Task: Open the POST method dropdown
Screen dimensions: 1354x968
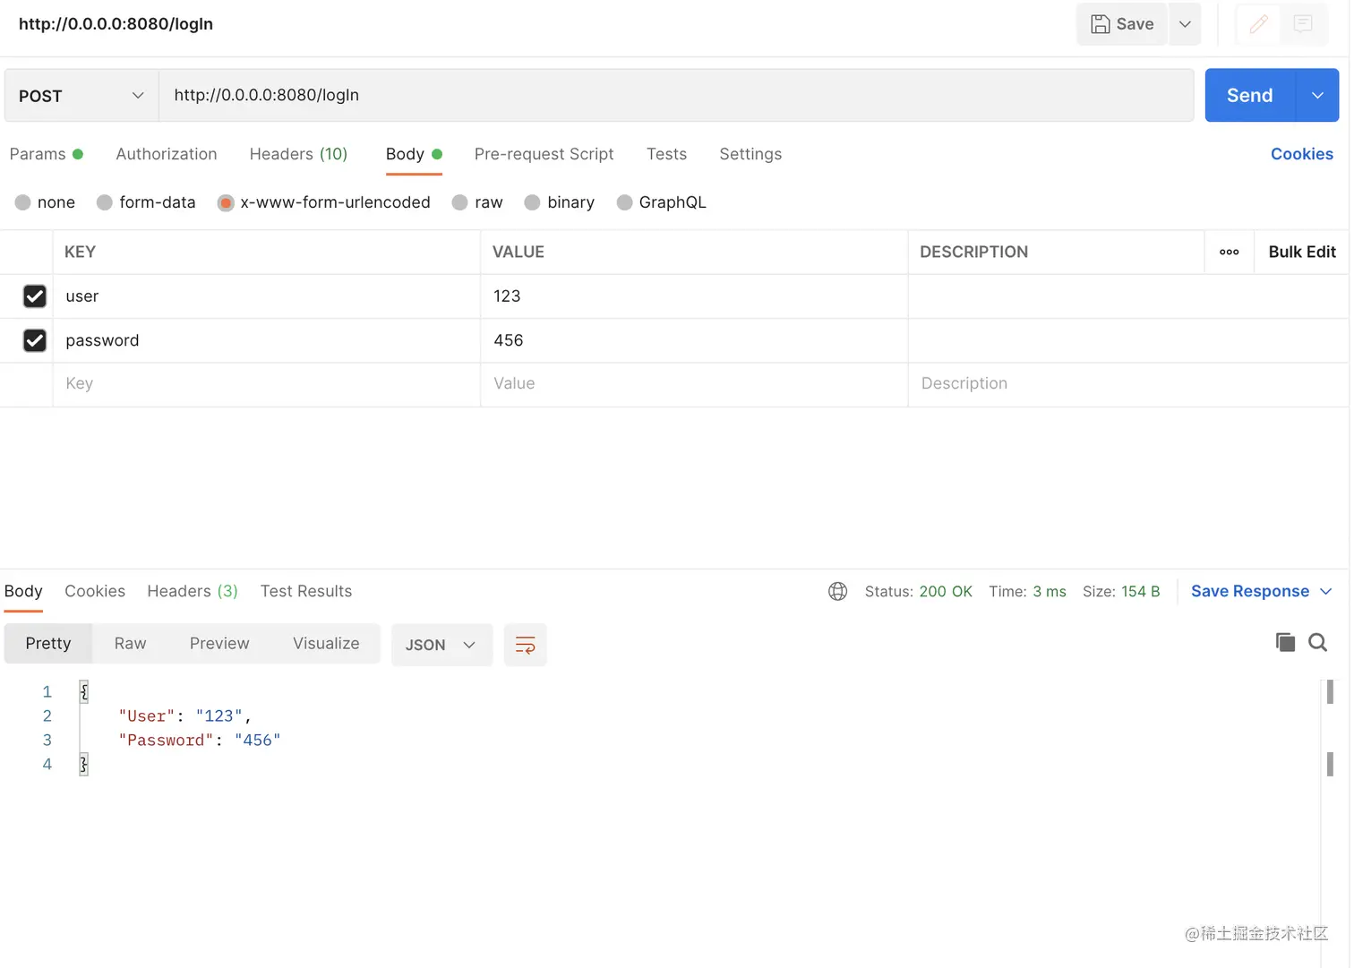Action: [x=81, y=96]
